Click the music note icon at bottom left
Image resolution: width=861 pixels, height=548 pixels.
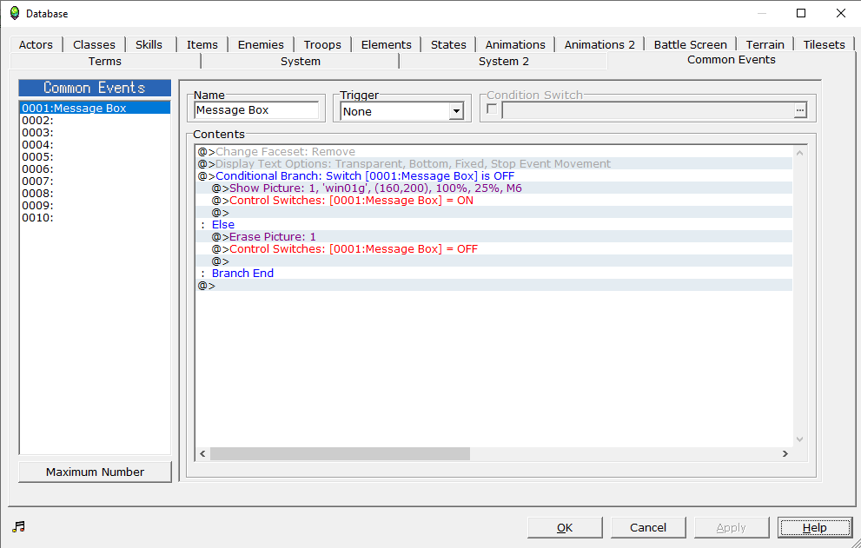coord(18,526)
